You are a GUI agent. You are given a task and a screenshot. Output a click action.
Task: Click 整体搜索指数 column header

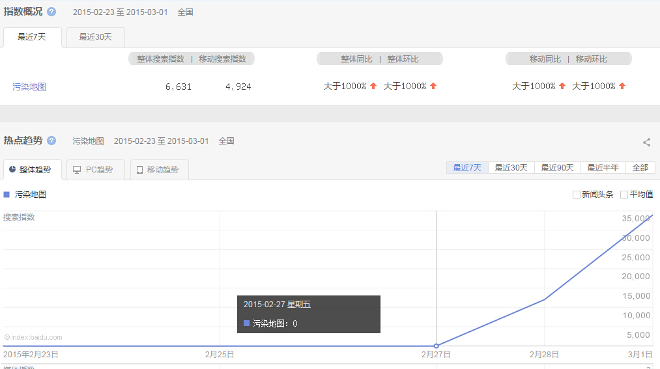point(160,59)
